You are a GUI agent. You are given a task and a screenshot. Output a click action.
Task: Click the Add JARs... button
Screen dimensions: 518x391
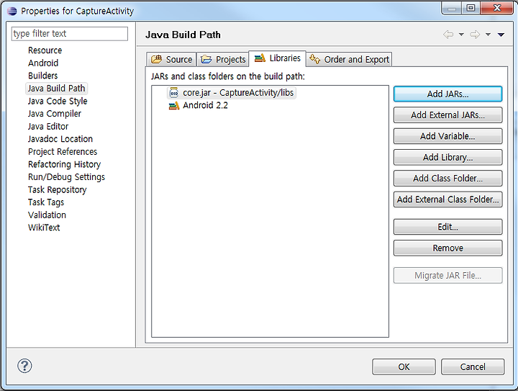(447, 94)
